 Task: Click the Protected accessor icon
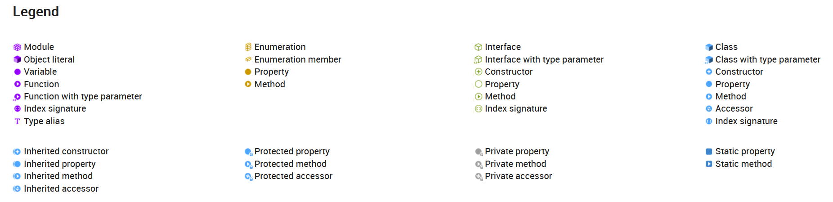pyautogui.click(x=248, y=176)
